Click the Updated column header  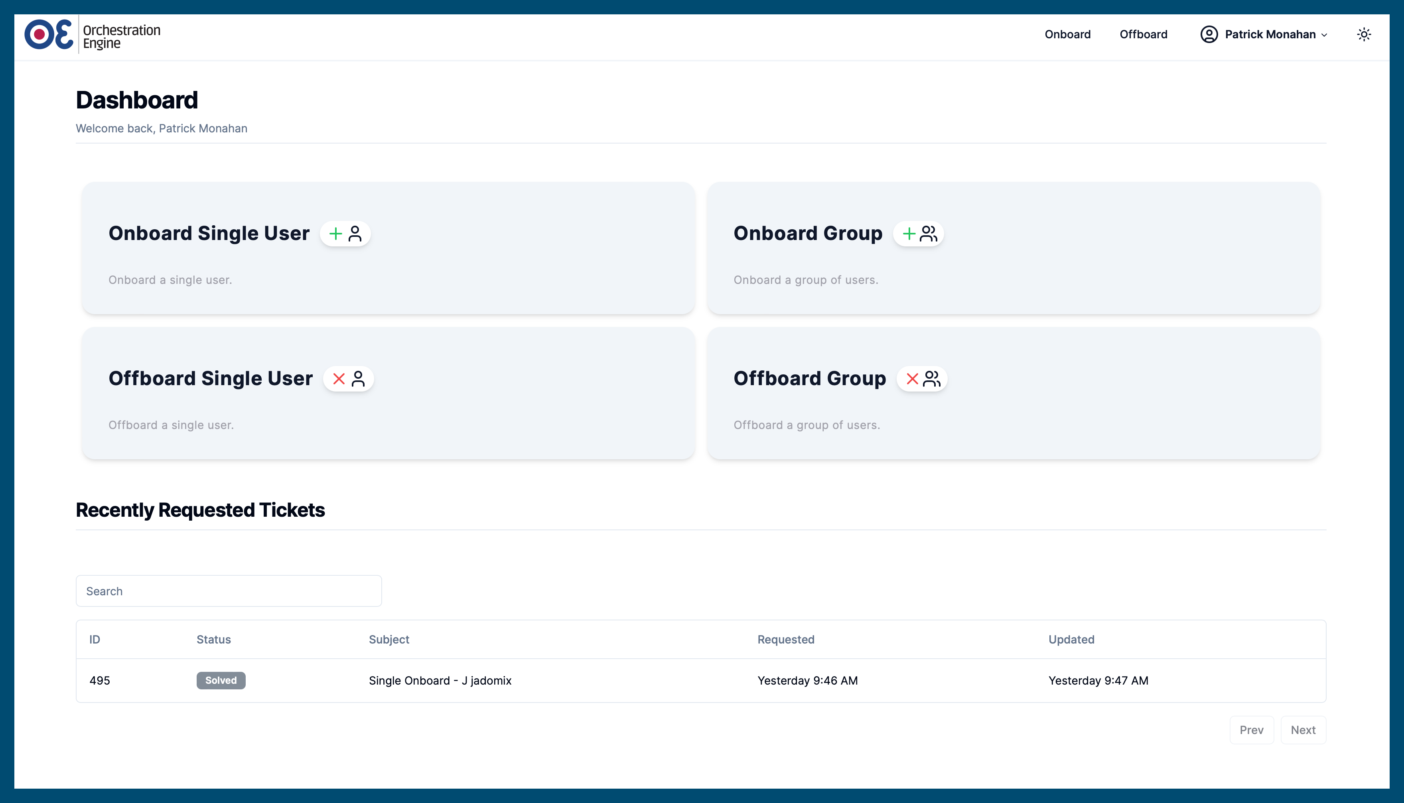point(1071,639)
